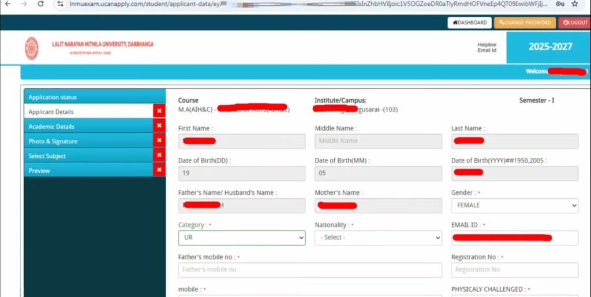Click Lalit Narayan Mithila University title
The width and height of the screenshot is (591, 297).
[103, 44]
